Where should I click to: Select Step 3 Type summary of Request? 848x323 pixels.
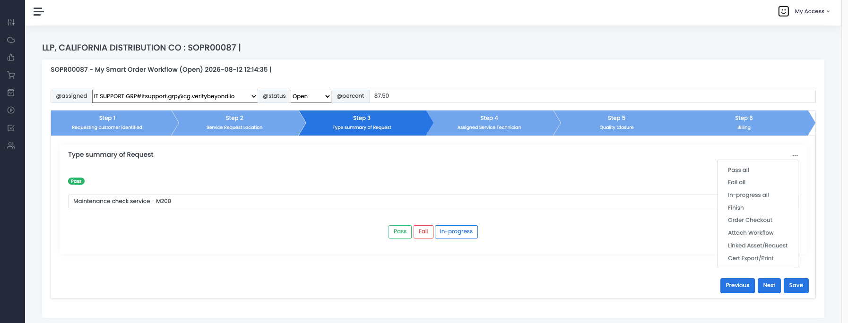pyautogui.click(x=362, y=123)
